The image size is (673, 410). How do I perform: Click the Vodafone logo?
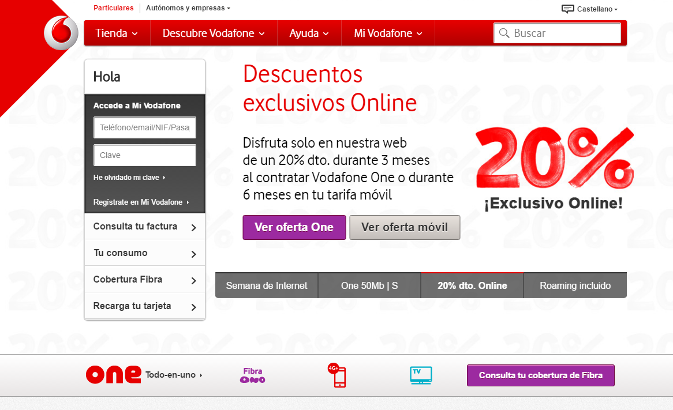coord(61,33)
